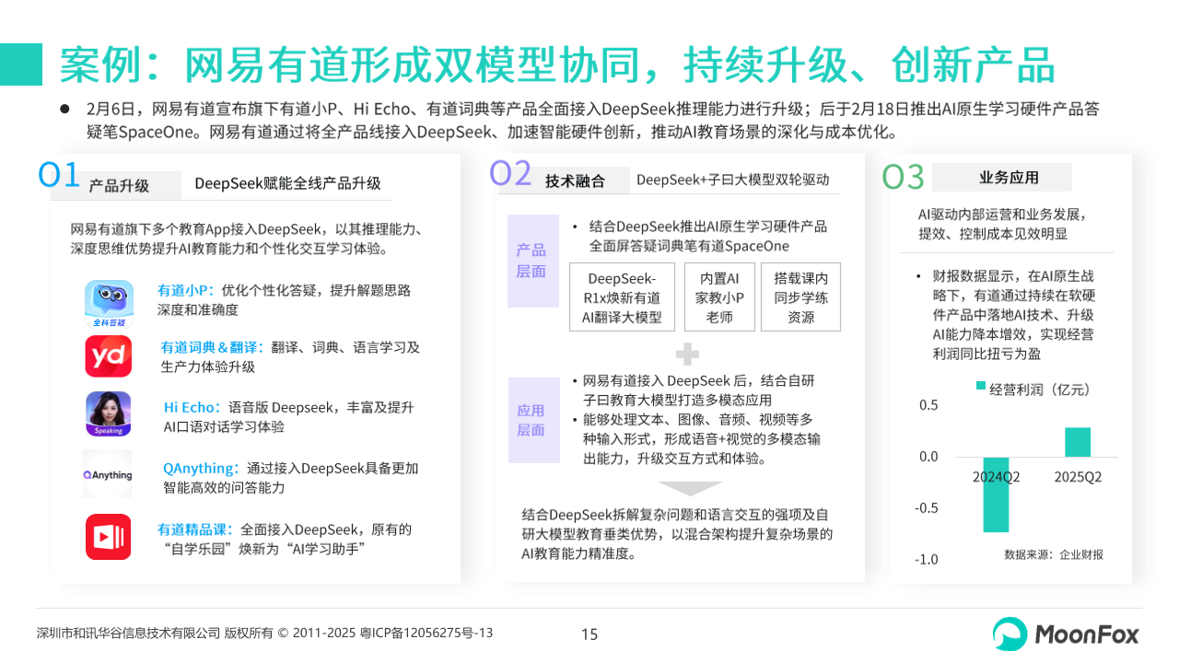Click the gray plus sign between layers
The width and height of the screenshot is (1179, 663).
[687, 355]
